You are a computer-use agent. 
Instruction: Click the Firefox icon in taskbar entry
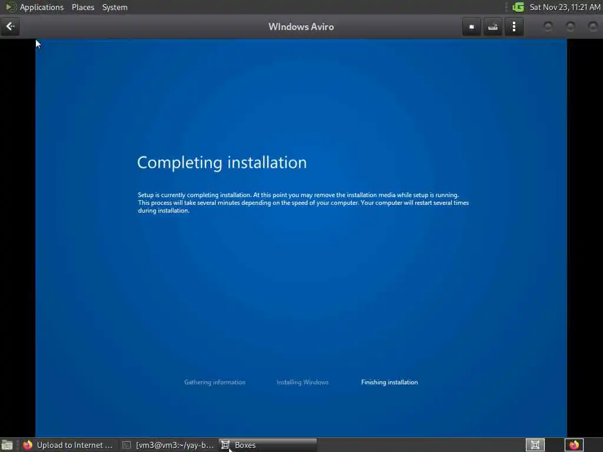pyautogui.click(x=28, y=445)
